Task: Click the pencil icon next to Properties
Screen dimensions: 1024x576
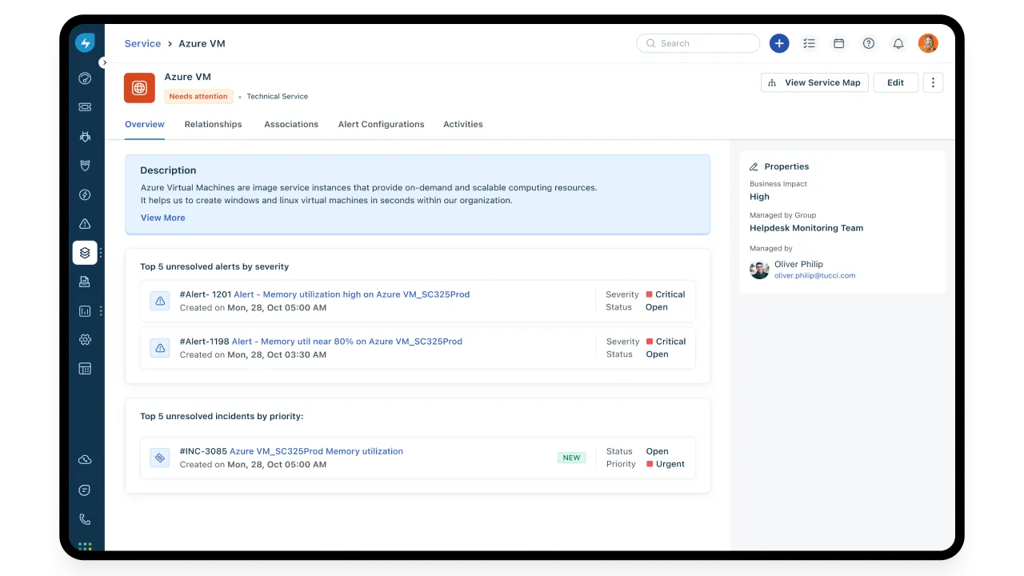Action: 754,166
